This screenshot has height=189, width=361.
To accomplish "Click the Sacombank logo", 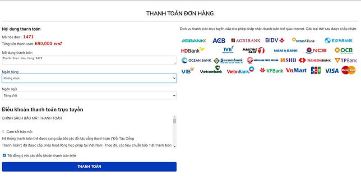I will (228, 60).
